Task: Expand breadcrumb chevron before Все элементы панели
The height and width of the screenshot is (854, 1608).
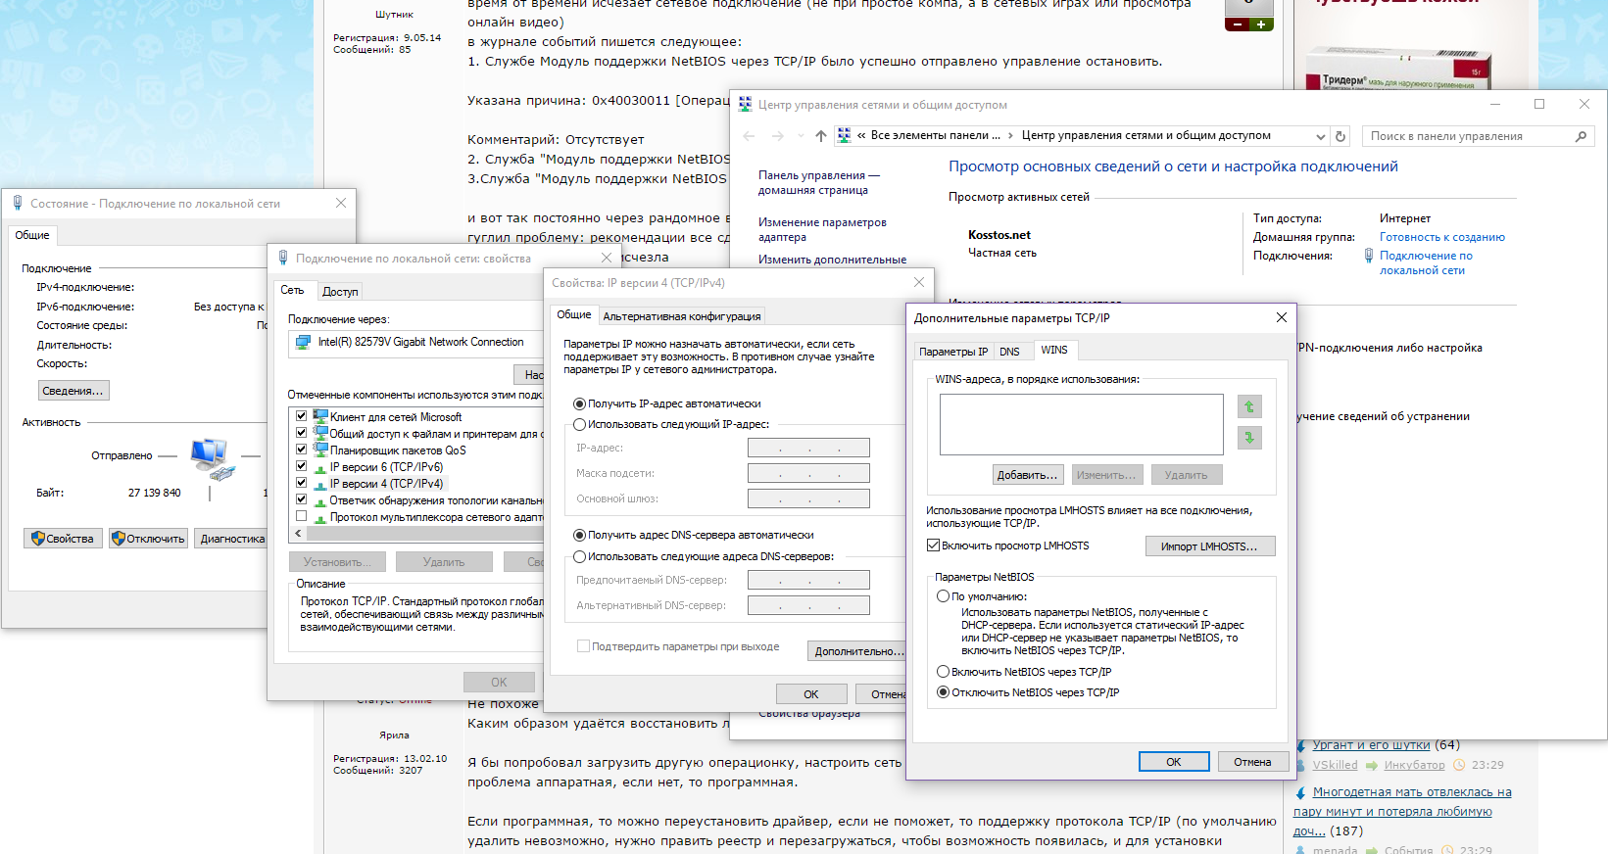Action: [861, 136]
